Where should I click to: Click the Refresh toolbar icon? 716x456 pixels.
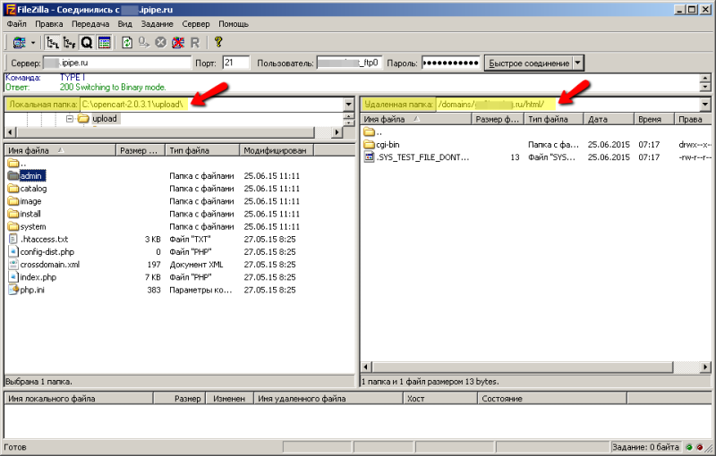coord(127,42)
